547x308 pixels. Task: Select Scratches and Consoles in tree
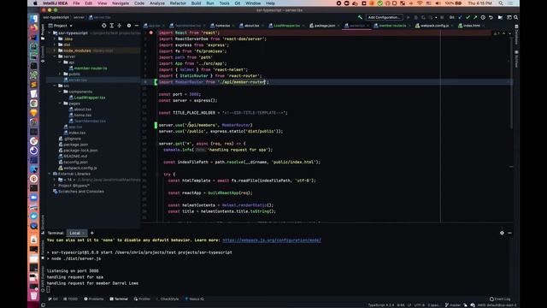(78, 192)
